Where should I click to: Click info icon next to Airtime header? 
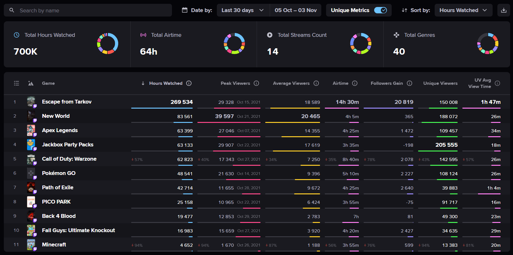[x=355, y=83]
